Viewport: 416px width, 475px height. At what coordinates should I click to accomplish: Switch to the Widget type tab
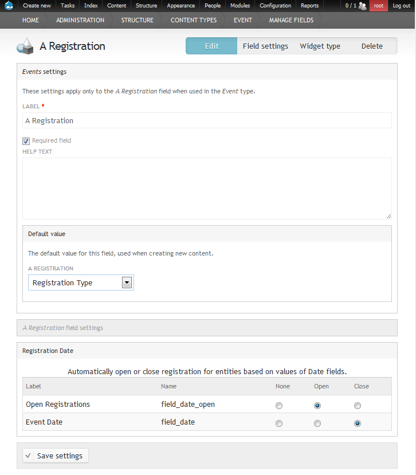coord(320,46)
